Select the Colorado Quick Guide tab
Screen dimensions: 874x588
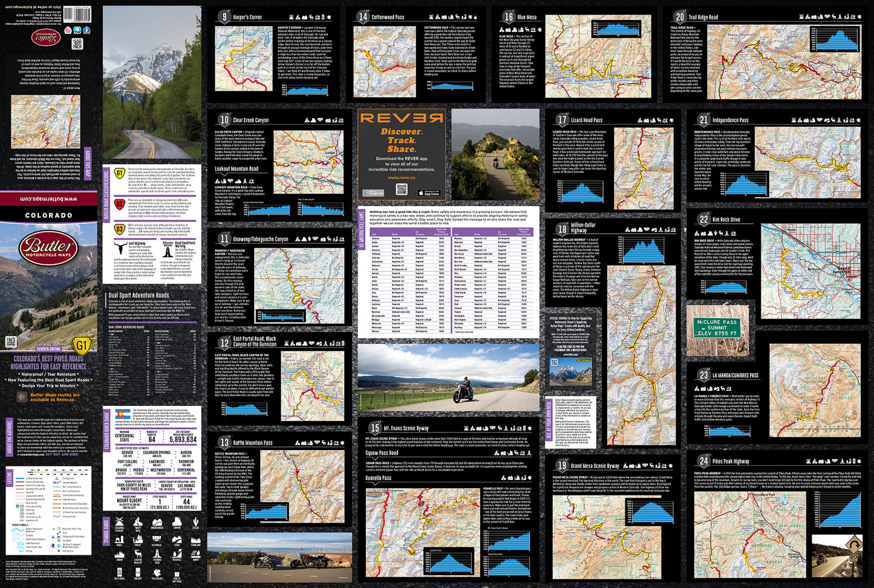point(106,430)
